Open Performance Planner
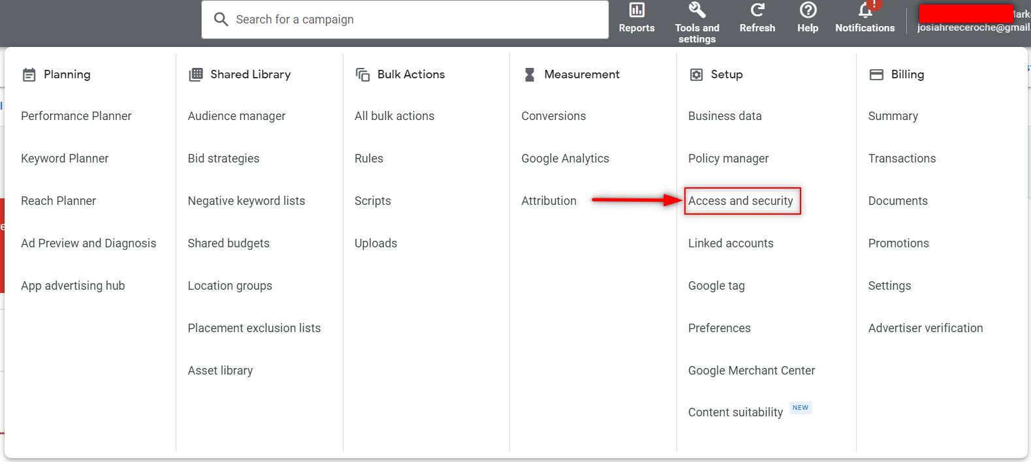The height and width of the screenshot is (462, 1031). point(76,116)
